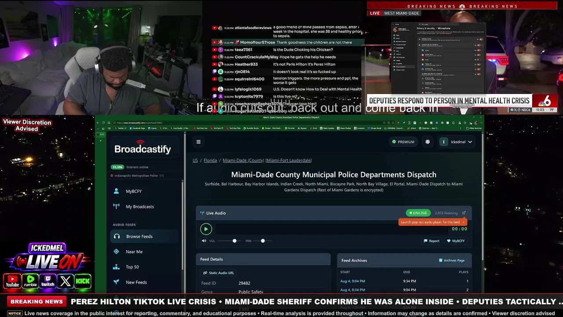Open MyBCFY in the left sidebar
Viewport: 563px width, 317px height.
pos(134,192)
